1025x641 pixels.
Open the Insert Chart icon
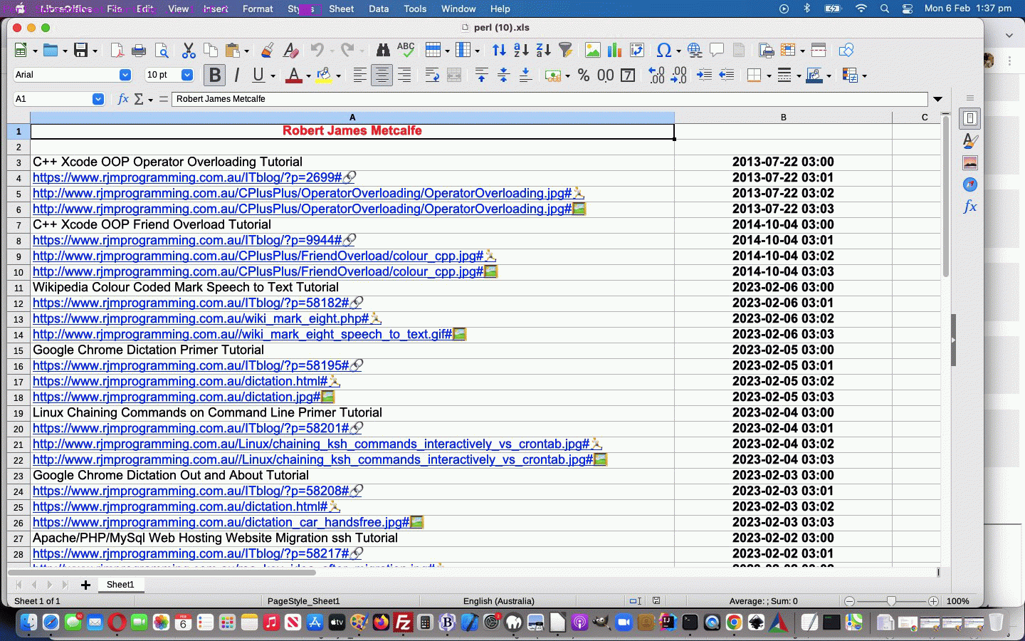[x=614, y=50]
